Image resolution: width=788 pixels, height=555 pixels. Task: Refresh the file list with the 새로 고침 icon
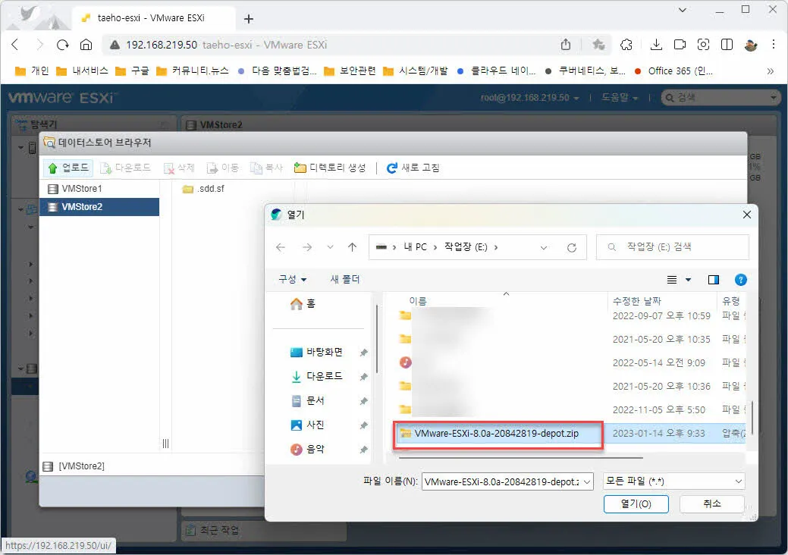click(393, 168)
